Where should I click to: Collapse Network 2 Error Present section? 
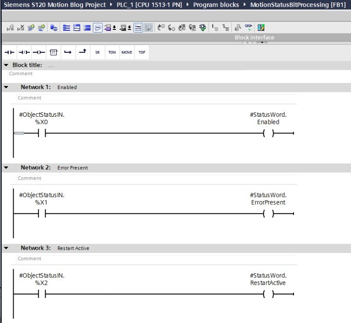pyautogui.click(x=6, y=168)
